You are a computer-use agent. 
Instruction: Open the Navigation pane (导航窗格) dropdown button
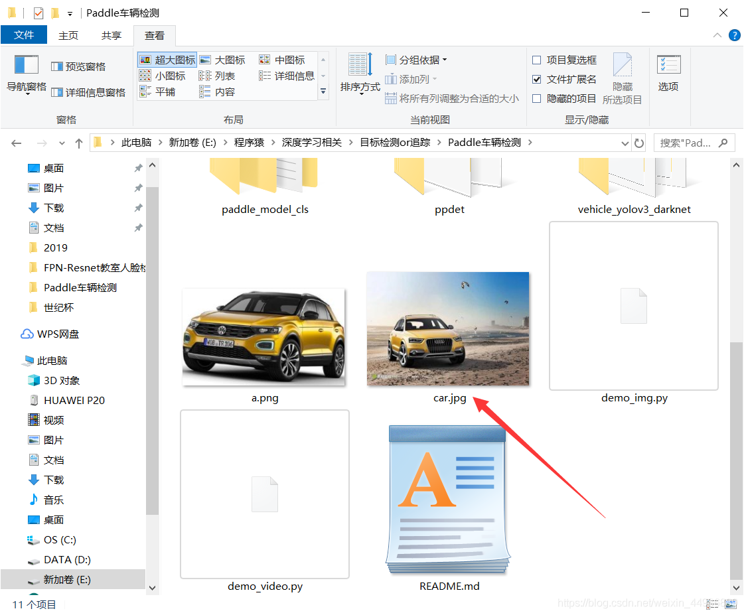point(26,74)
